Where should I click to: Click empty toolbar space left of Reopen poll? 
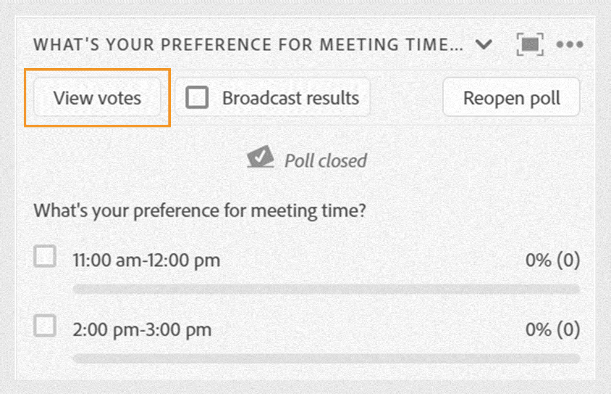click(x=406, y=98)
